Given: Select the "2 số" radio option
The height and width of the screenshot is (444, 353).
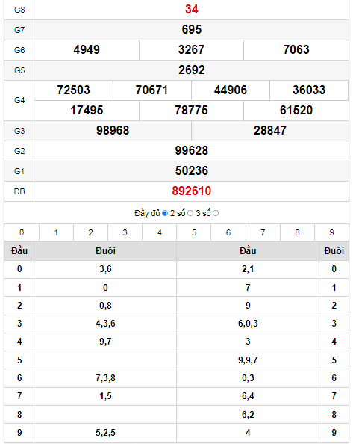Looking at the screenshot, I should (190, 213).
